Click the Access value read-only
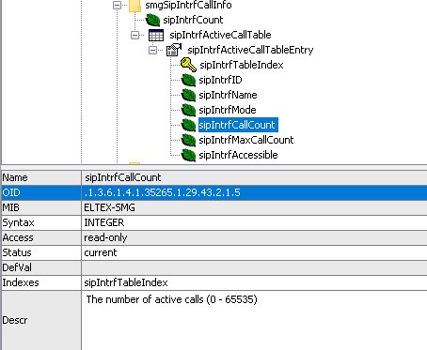427x350 pixels. [x=105, y=237]
